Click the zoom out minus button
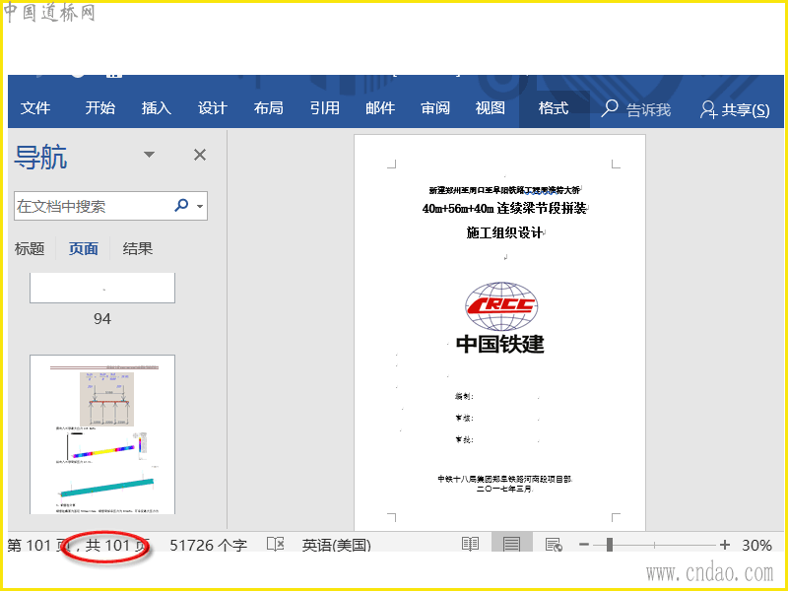Viewport: 788px width, 591px height. (x=583, y=545)
